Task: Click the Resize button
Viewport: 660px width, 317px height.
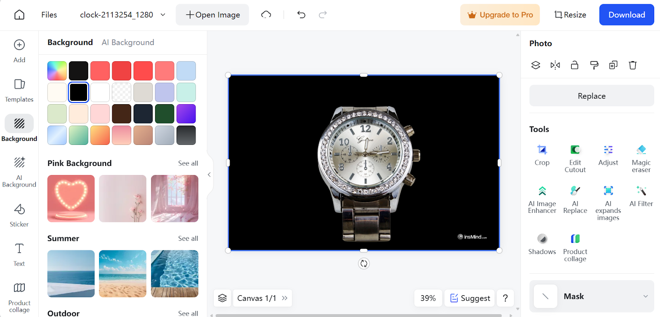Action: pos(570,15)
